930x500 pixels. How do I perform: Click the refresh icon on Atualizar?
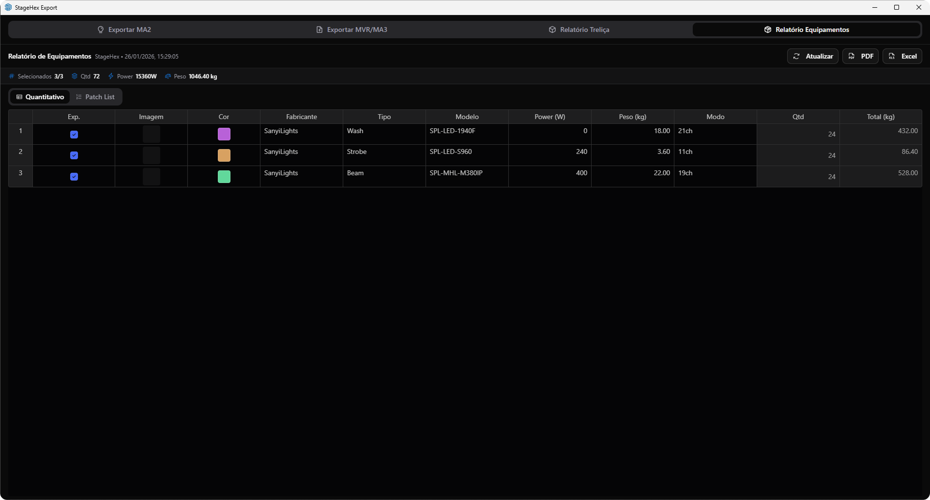[x=796, y=56]
